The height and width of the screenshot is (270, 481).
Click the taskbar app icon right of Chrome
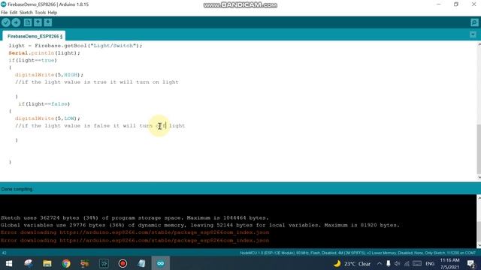(x=85, y=263)
